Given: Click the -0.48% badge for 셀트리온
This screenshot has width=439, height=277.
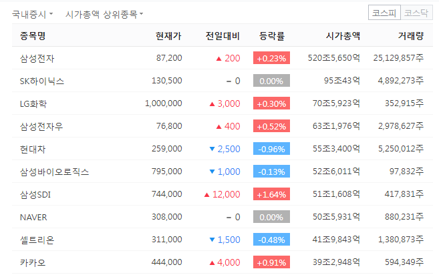Looking at the screenshot, I should (271, 239).
